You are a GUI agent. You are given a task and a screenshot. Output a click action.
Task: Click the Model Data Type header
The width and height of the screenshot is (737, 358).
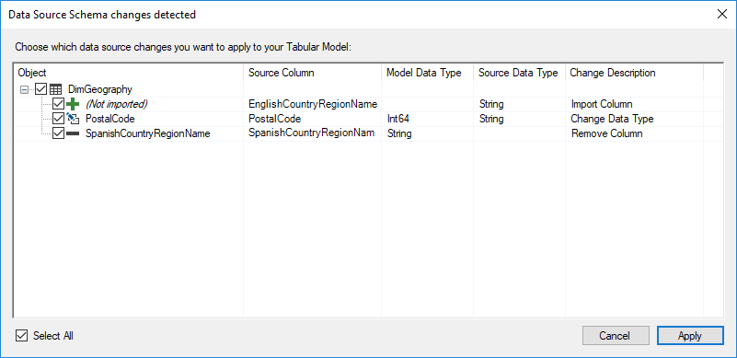[x=427, y=73]
